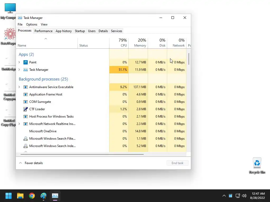Click the Apps (2) group header
The width and height of the screenshot is (270, 202).
[x=26, y=54]
